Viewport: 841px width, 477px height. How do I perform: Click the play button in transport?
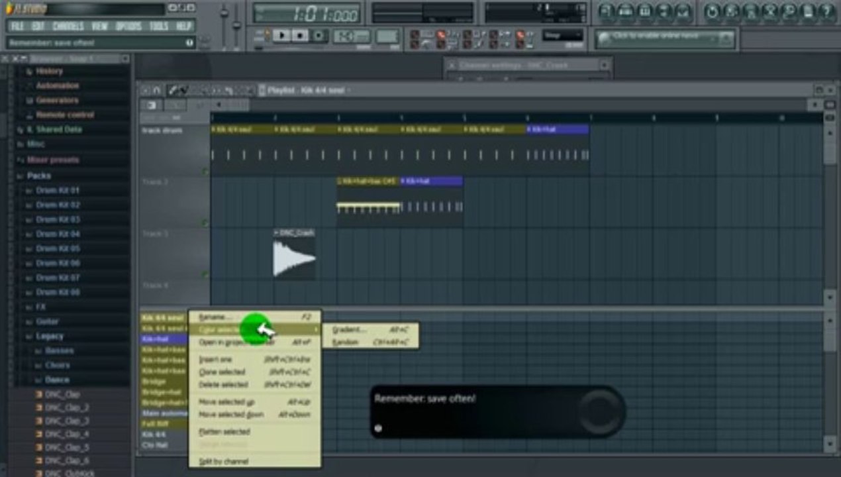281,35
